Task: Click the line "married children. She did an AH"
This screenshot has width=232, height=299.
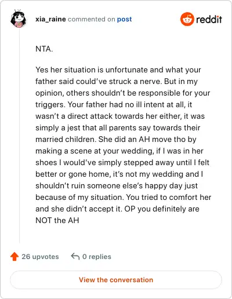Action: 116,140
